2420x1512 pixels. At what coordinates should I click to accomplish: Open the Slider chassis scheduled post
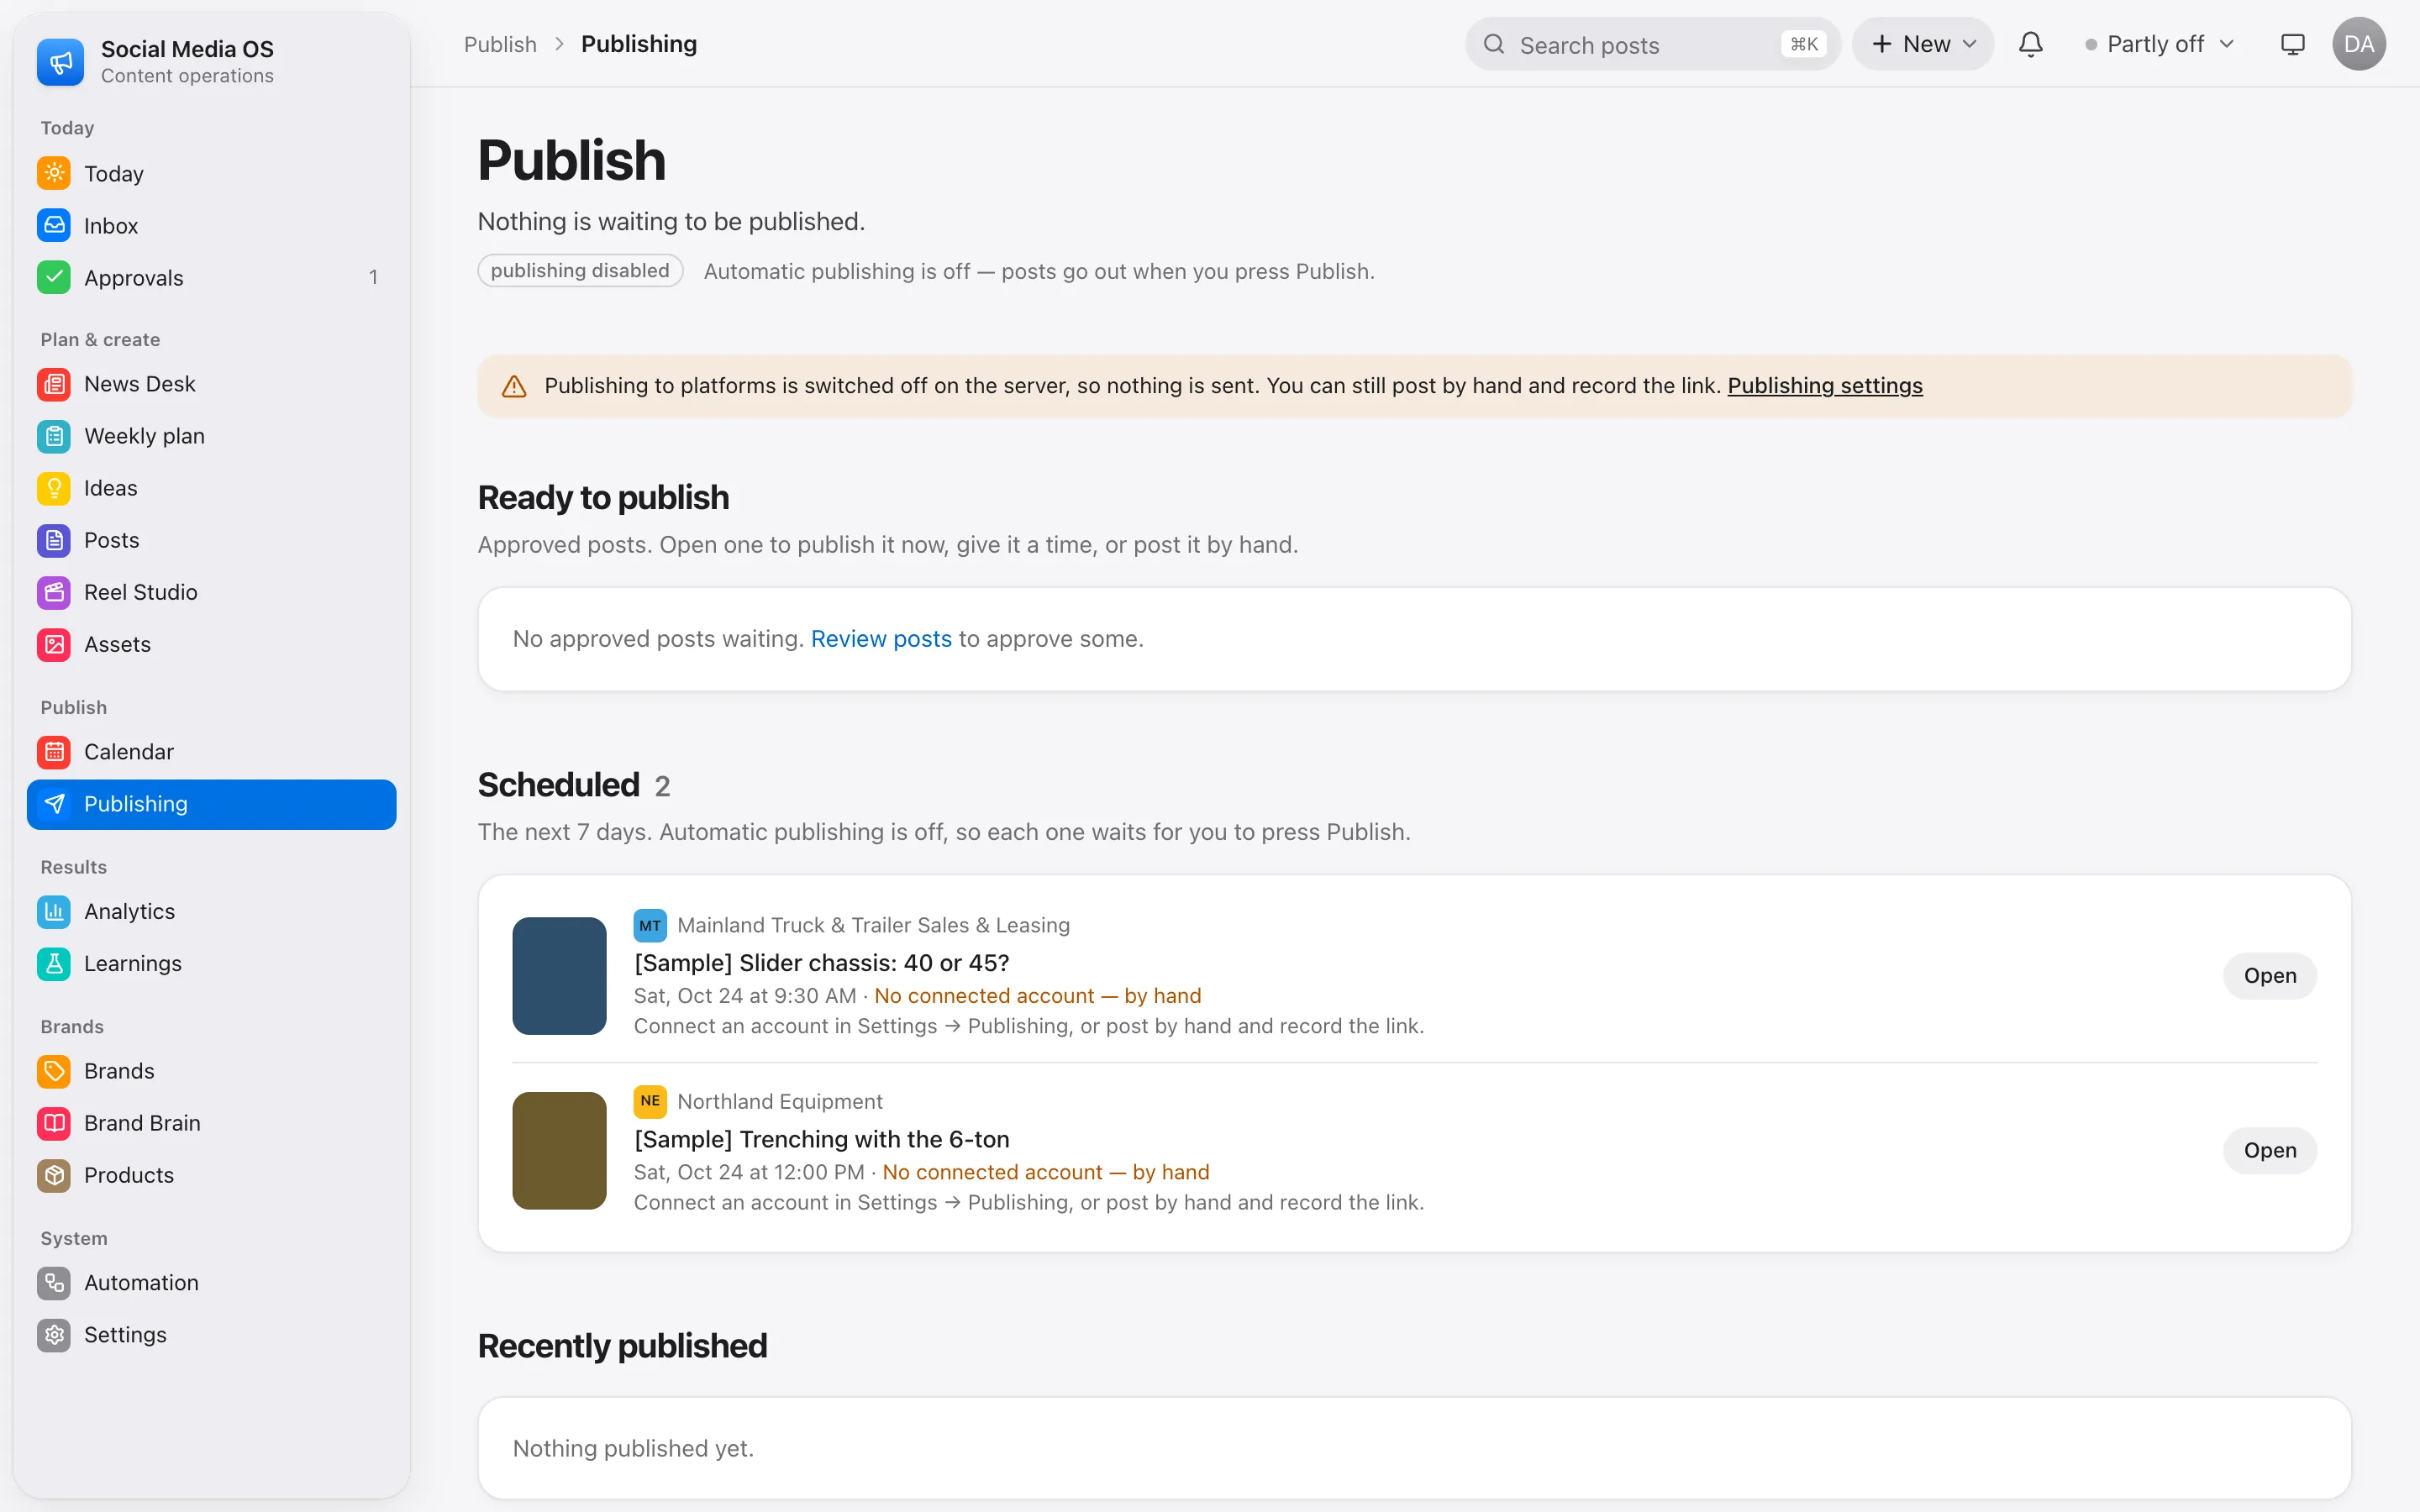[2269, 975]
